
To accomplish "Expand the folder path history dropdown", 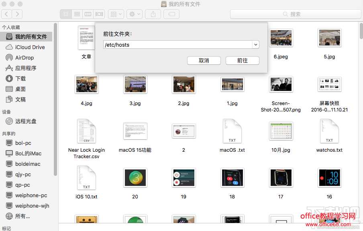I will [x=255, y=45].
